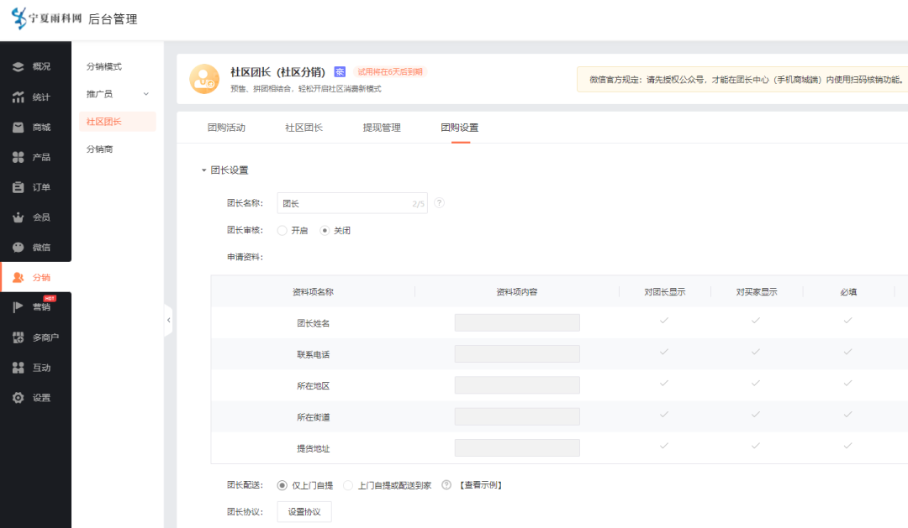Open the 订单 orders clipboard icon
The height and width of the screenshot is (528, 908).
point(18,187)
